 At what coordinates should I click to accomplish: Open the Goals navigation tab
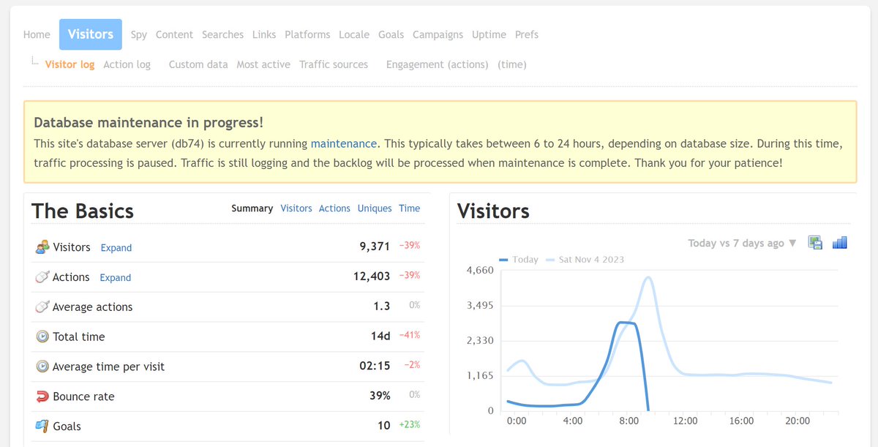tap(391, 34)
